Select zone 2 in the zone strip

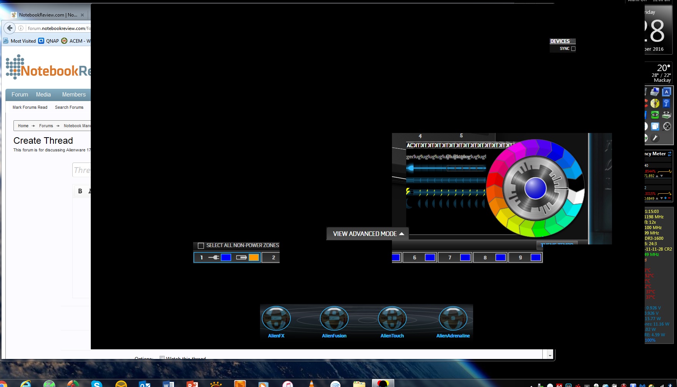pos(271,257)
